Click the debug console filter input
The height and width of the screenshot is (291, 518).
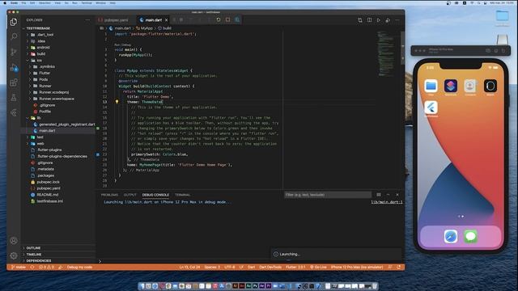coord(328,195)
